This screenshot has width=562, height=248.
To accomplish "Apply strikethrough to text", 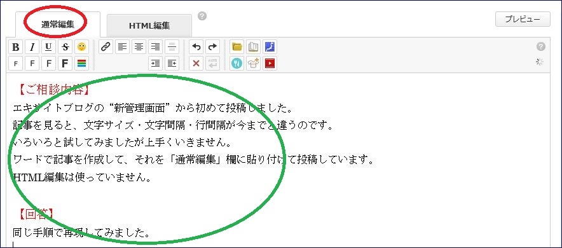I will pyautogui.click(x=65, y=47).
